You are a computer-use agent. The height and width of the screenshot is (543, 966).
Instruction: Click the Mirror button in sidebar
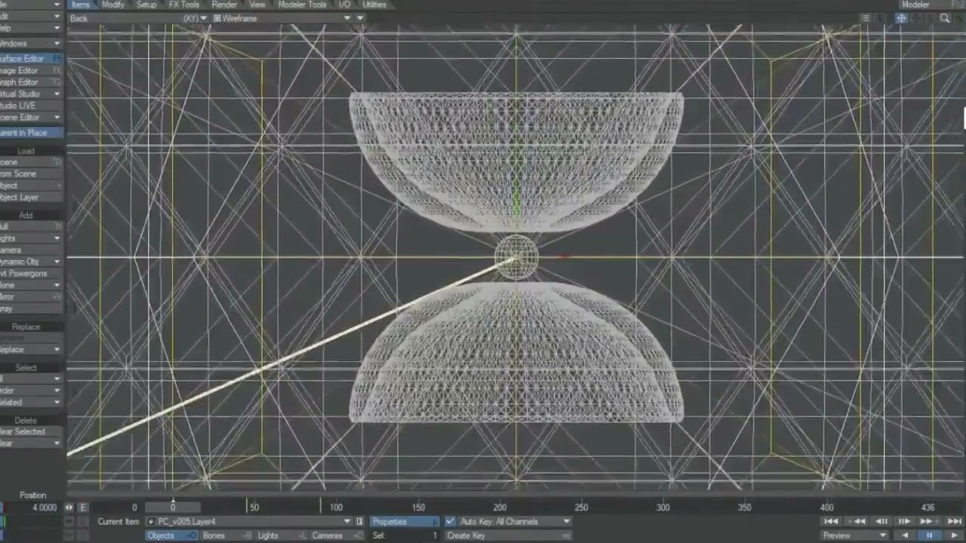tap(30, 297)
